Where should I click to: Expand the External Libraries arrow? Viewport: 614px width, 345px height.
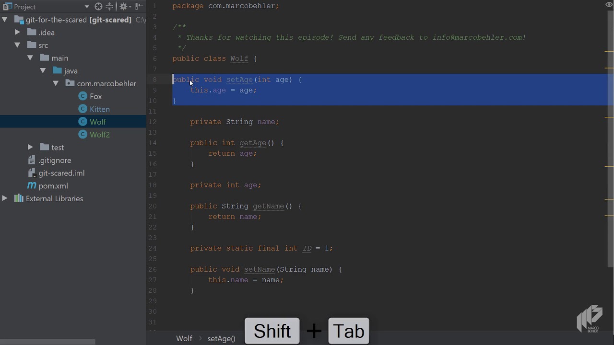(x=5, y=198)
